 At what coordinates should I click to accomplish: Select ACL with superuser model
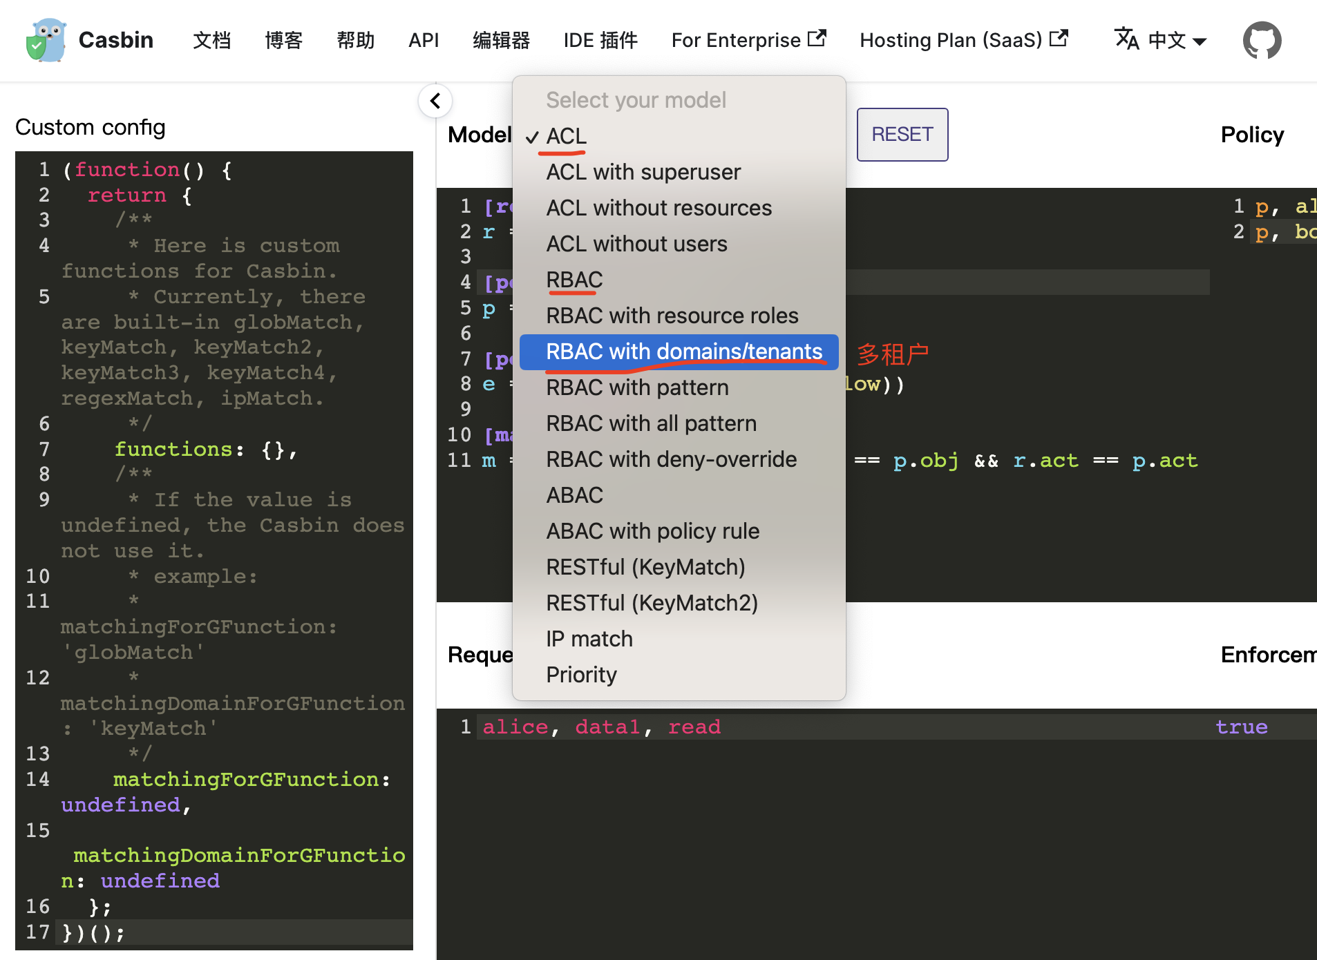(643, 172)
